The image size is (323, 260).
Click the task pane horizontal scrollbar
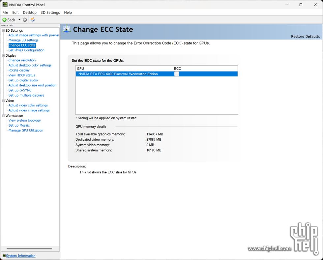(29, 249)
